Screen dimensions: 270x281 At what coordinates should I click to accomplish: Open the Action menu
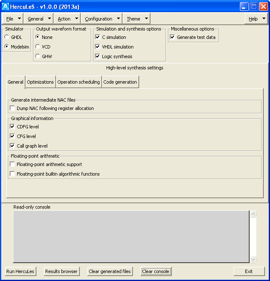pyautogui.click(x=67, y=19)
